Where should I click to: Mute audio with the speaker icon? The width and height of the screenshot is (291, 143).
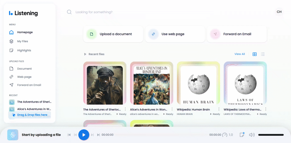click(x=252, y=135)
